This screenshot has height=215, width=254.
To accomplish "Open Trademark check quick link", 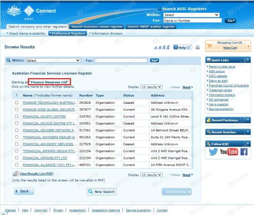I will pyautogui.click(x=220, y=90).
